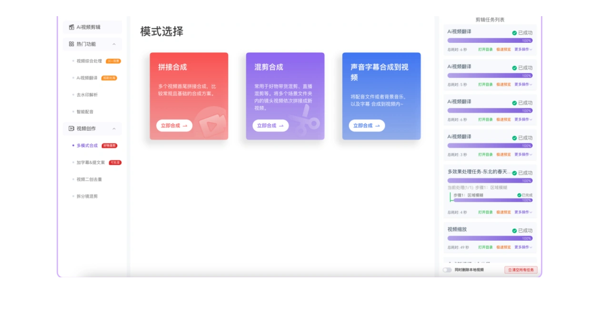Click the 好物混剪 badge beside 多模式合成

[110, 146]
